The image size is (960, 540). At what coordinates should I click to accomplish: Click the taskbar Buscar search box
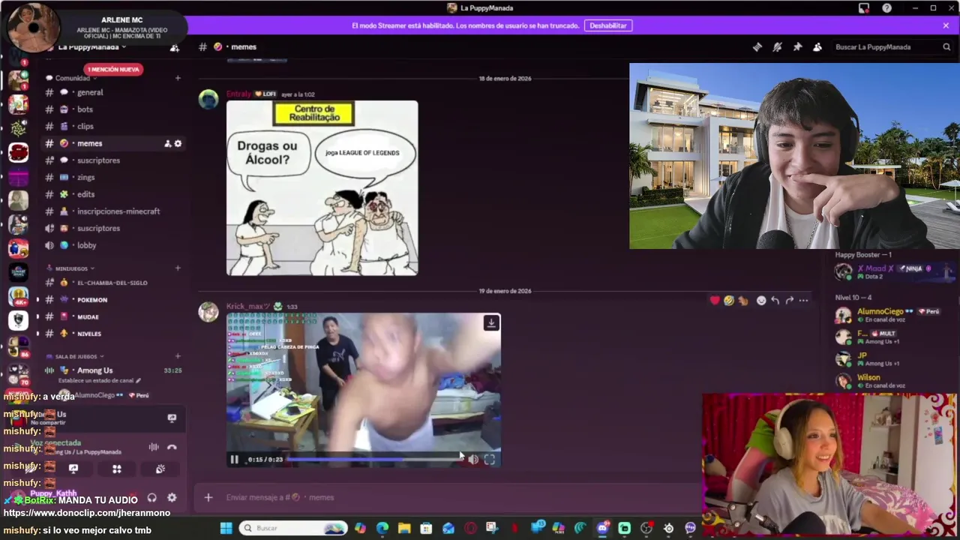tap(293, 528)
